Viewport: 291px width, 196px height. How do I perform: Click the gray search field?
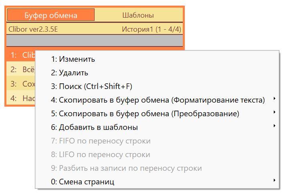point(95,40)
